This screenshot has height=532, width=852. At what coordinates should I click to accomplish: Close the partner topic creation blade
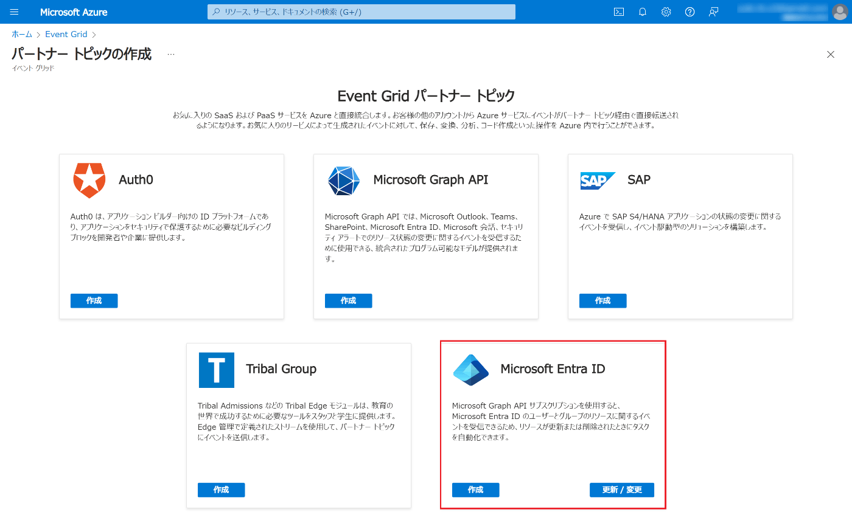click(831, 55)
